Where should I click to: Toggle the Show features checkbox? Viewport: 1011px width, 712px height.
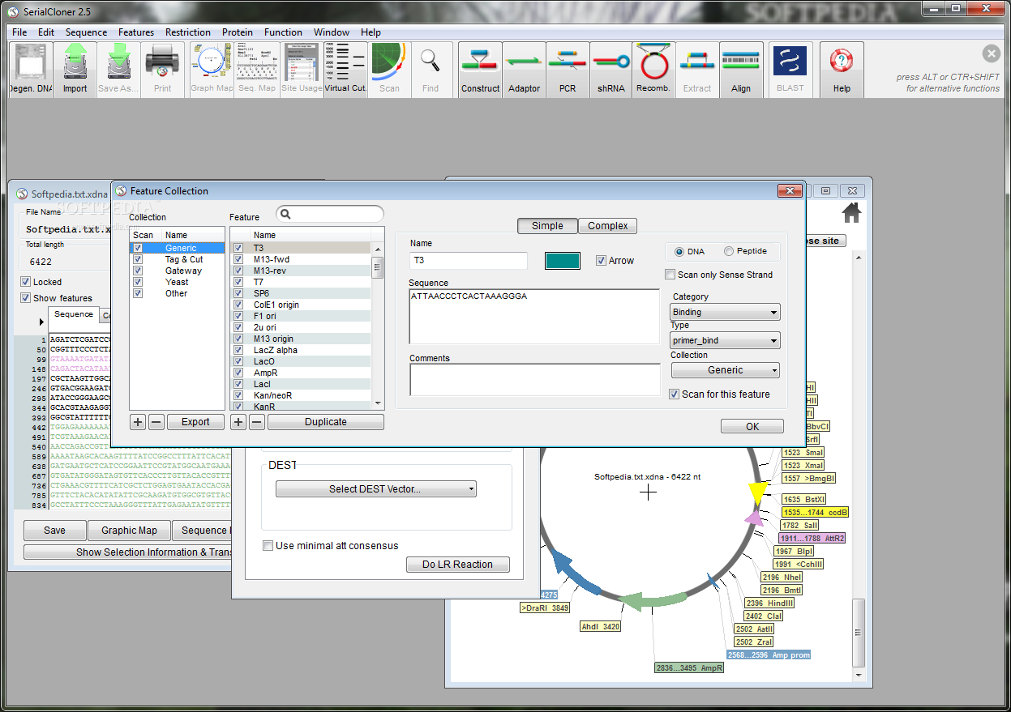click(26, 298)
